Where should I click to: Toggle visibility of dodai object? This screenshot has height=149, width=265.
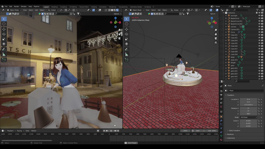pos(259,57)
